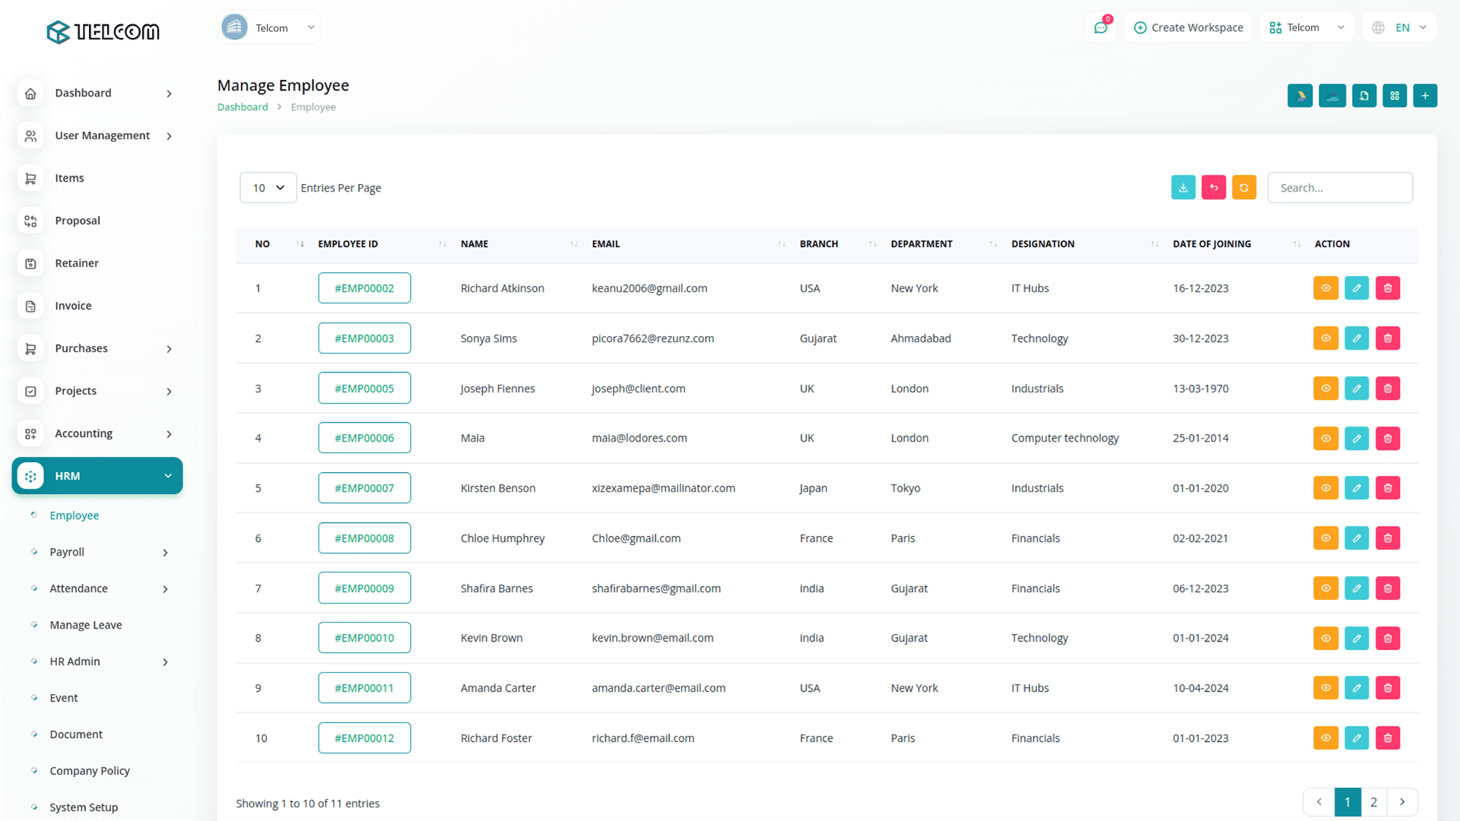
Task: Click the plus icon to add employee
Action: [x=1425, y=96]
